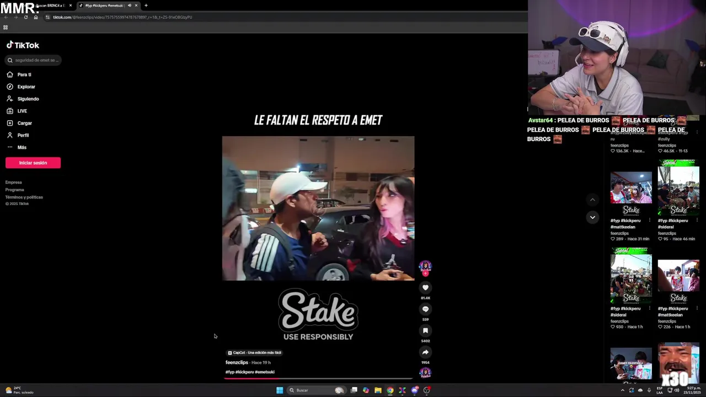Show hidden system tray icons

click(x=623, y=390)
